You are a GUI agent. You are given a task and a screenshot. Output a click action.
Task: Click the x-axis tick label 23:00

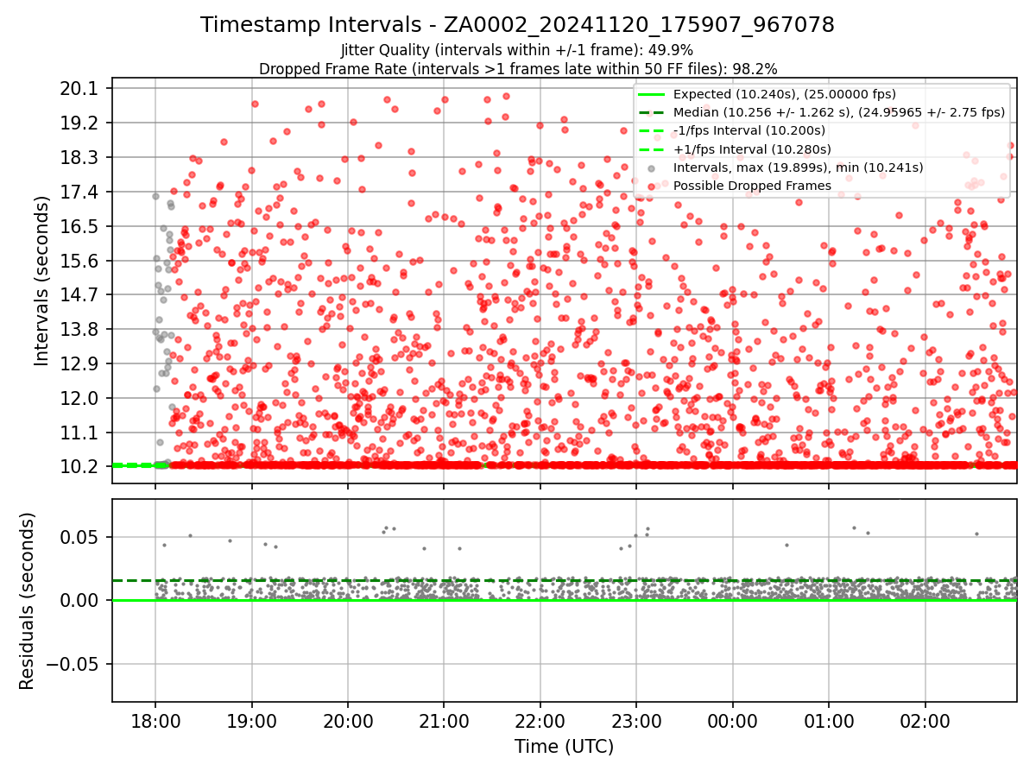[x=636, y=722]
